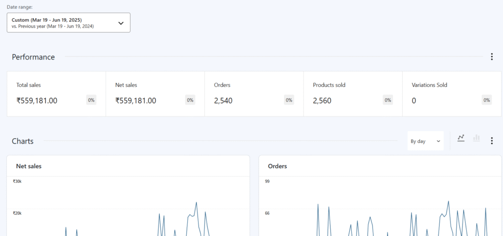The width and height of the screenshot is (503, 236).
Task: Click the 0% badge beside Net sales
Action: [x=190, y=100]
